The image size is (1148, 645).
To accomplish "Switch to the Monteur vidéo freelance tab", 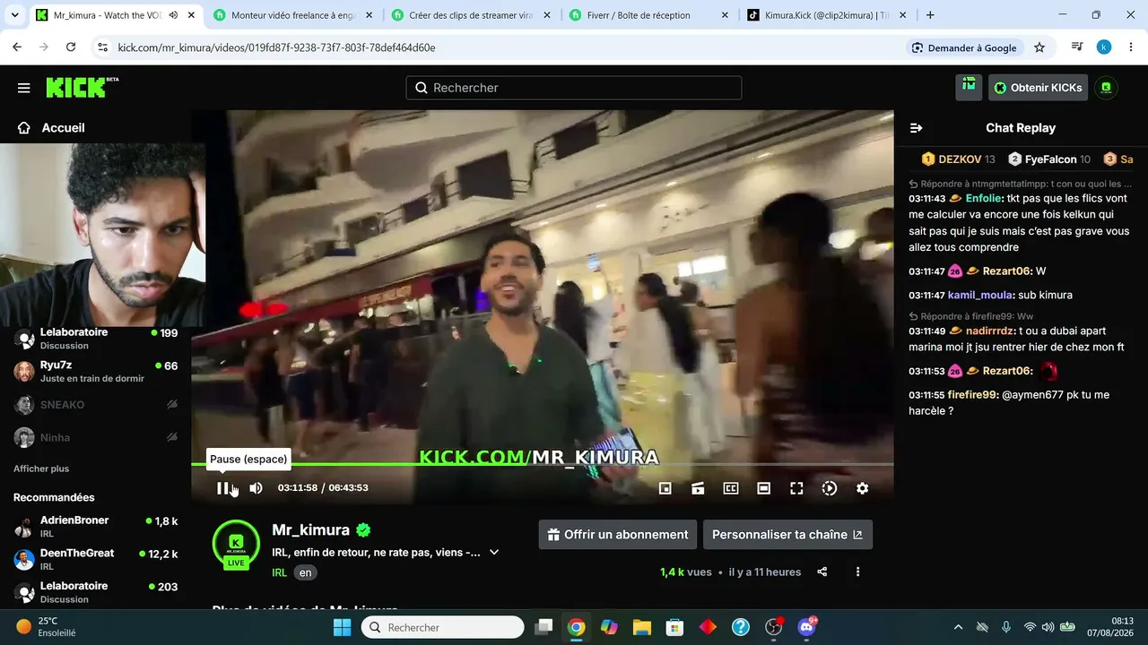I will (292, 15).
